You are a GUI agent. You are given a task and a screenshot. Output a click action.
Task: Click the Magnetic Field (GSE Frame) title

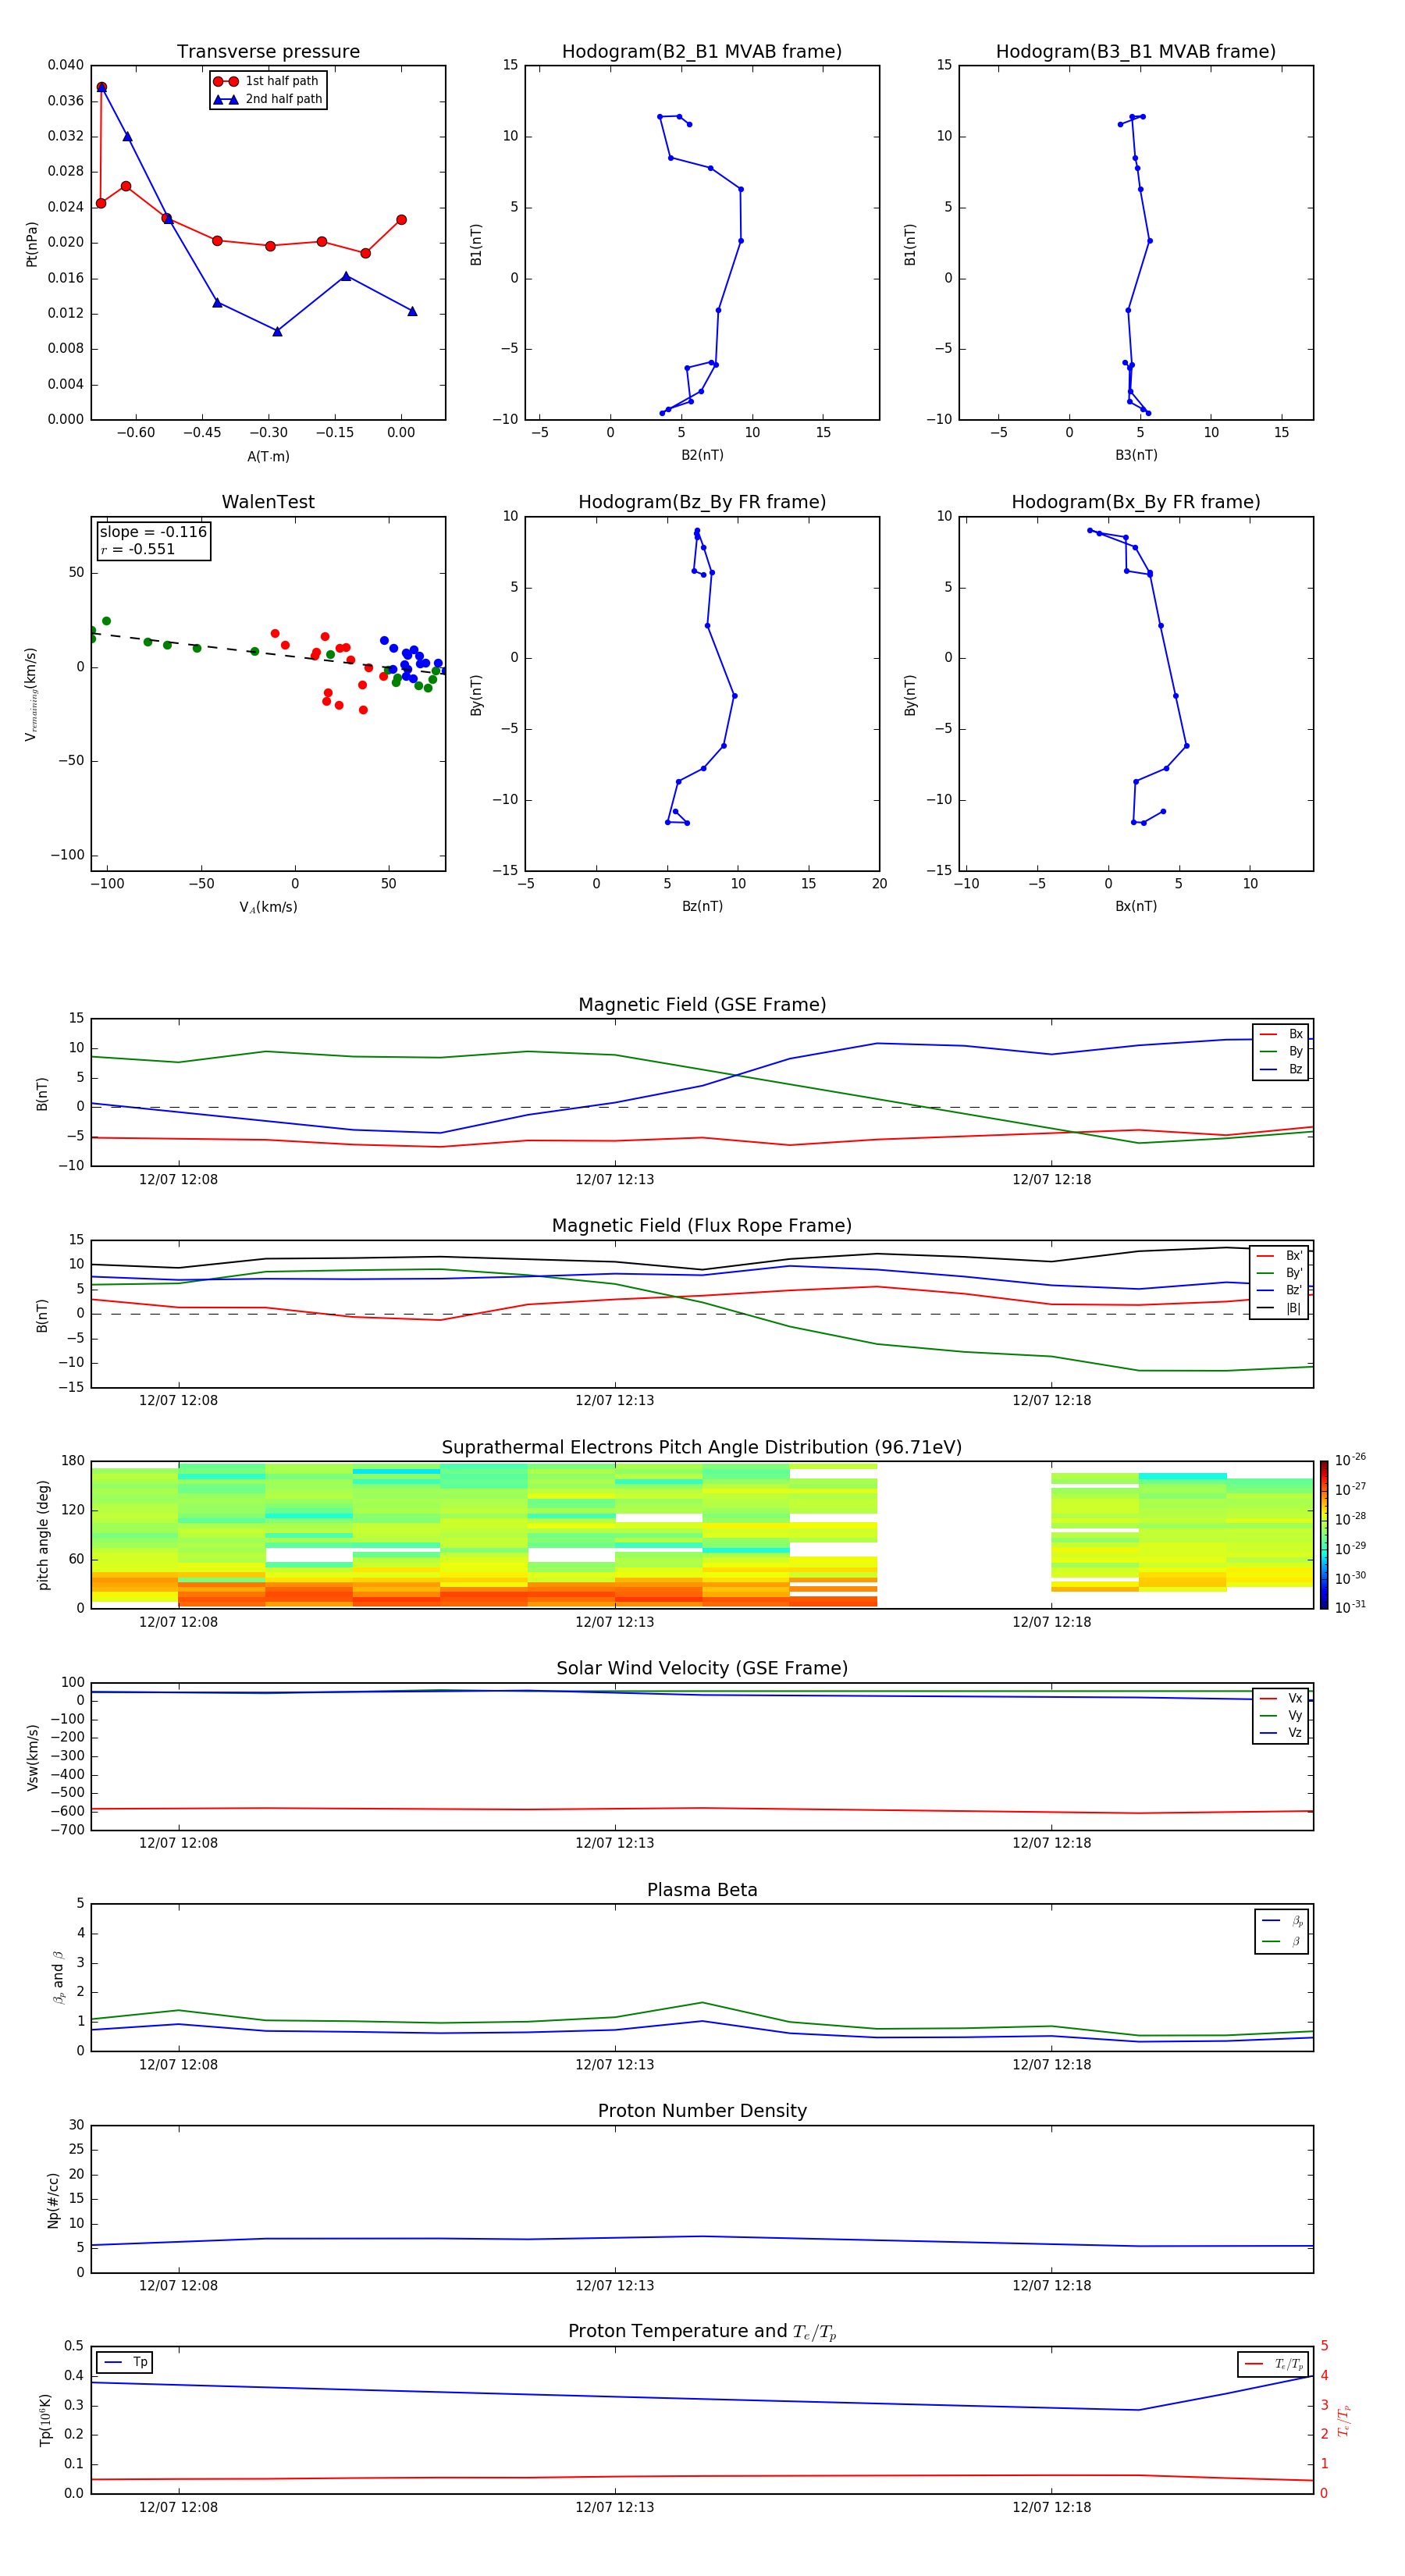point(702,1005)
